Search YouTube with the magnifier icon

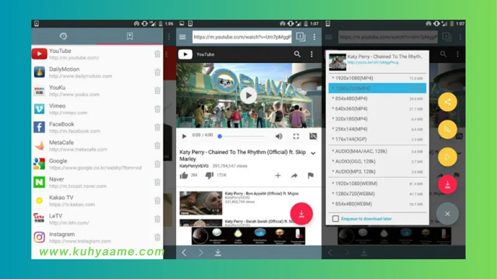coord(297,54)
